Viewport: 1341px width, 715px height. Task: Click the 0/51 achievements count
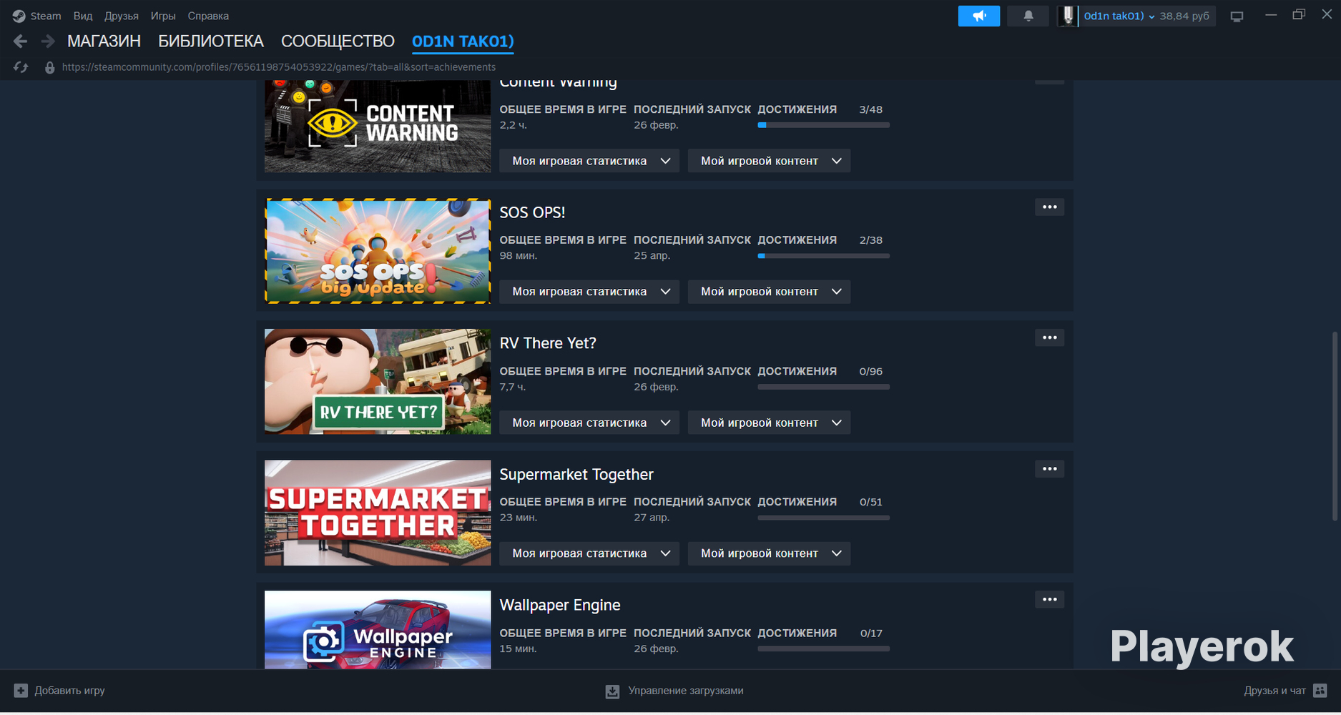(x=870, y=502)
